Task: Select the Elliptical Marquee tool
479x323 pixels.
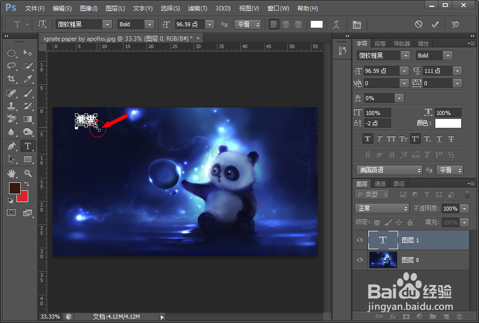Action: pos(11,53)
